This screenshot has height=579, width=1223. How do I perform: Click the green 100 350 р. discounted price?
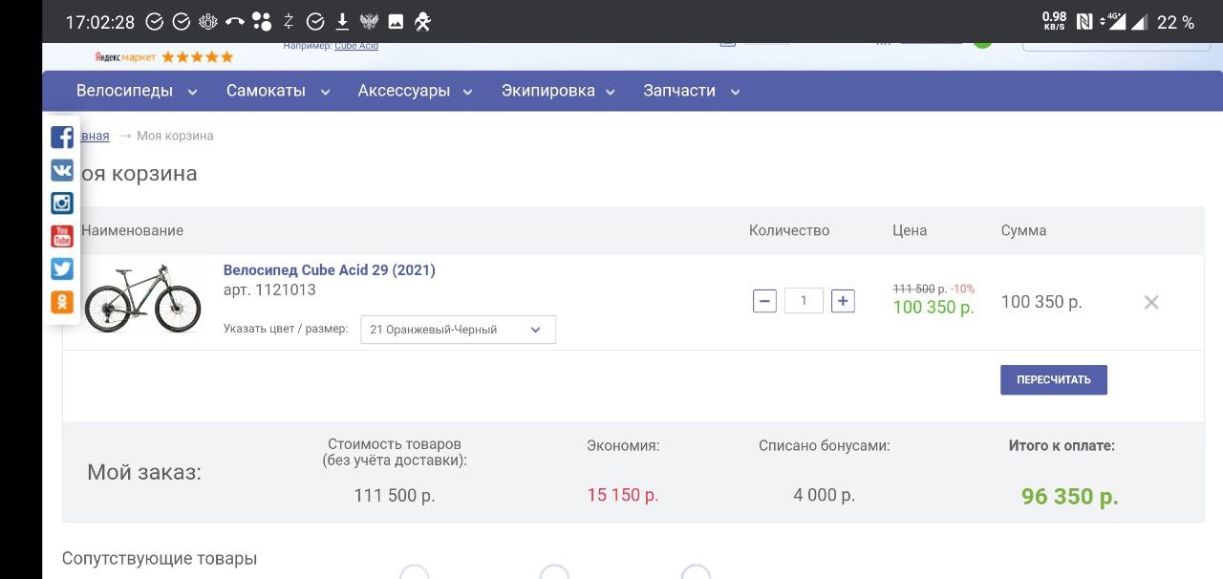pyautogui.click(x=933, y=308)
